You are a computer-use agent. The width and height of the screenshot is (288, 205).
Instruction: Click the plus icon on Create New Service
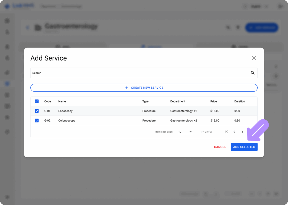[127, 88]
